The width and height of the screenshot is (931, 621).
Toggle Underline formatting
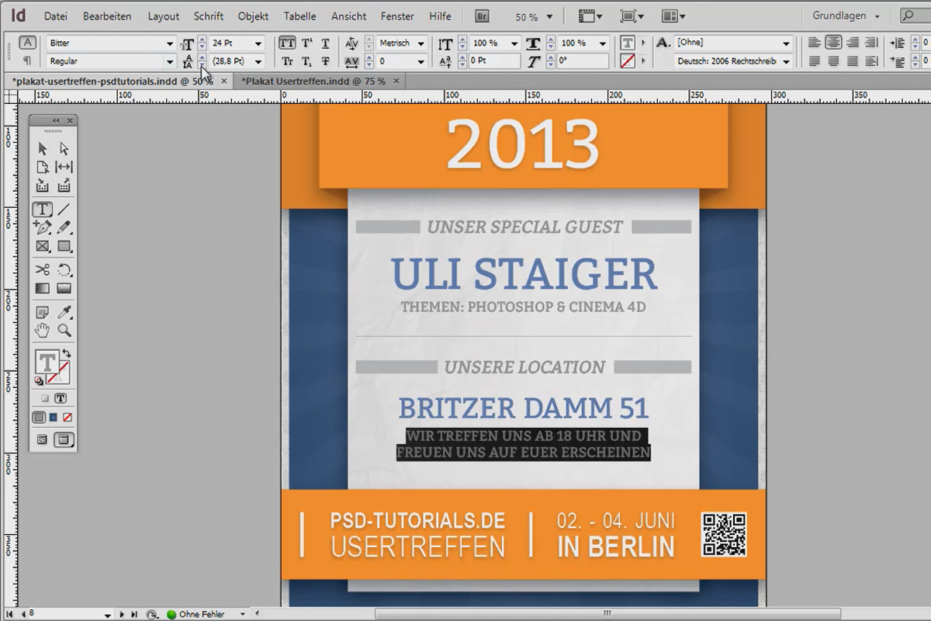click(x=326, y=43)
